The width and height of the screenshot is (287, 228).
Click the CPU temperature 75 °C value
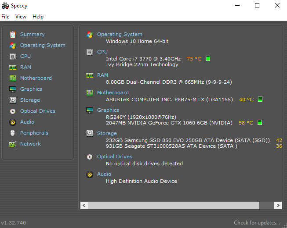194,59
